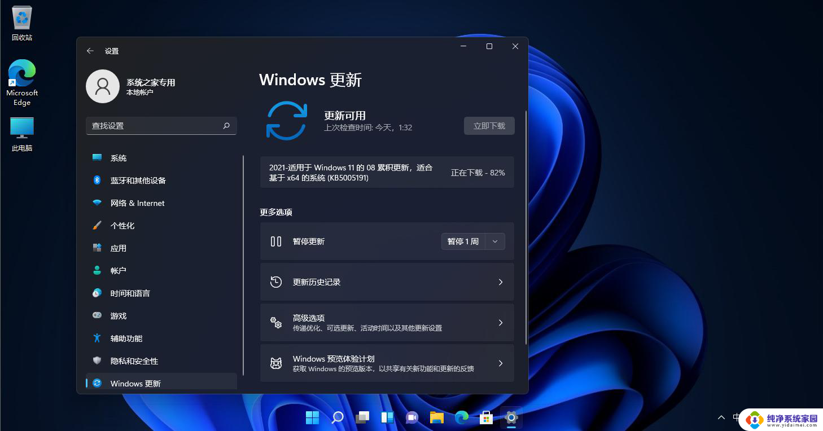Click the history clock icon for 更新历史记录

point(276,282)
